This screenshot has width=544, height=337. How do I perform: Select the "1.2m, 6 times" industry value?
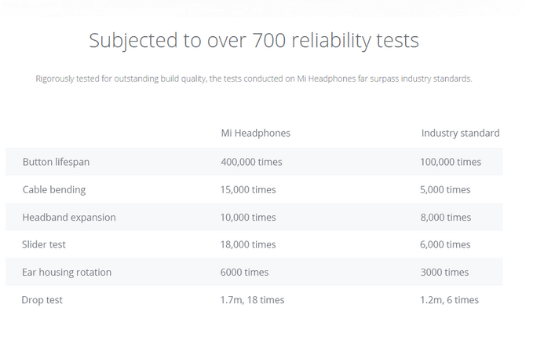(x=449, y=299)
